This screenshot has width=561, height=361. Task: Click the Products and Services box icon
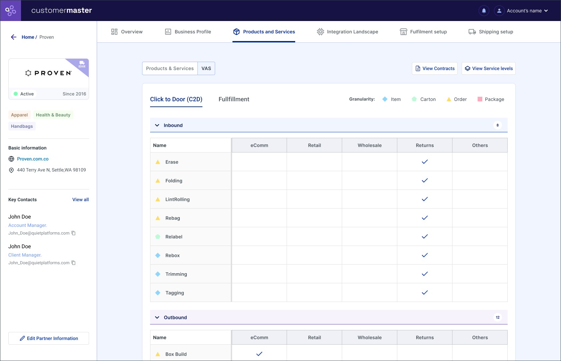pyautogui.click(x=236, y=32)
